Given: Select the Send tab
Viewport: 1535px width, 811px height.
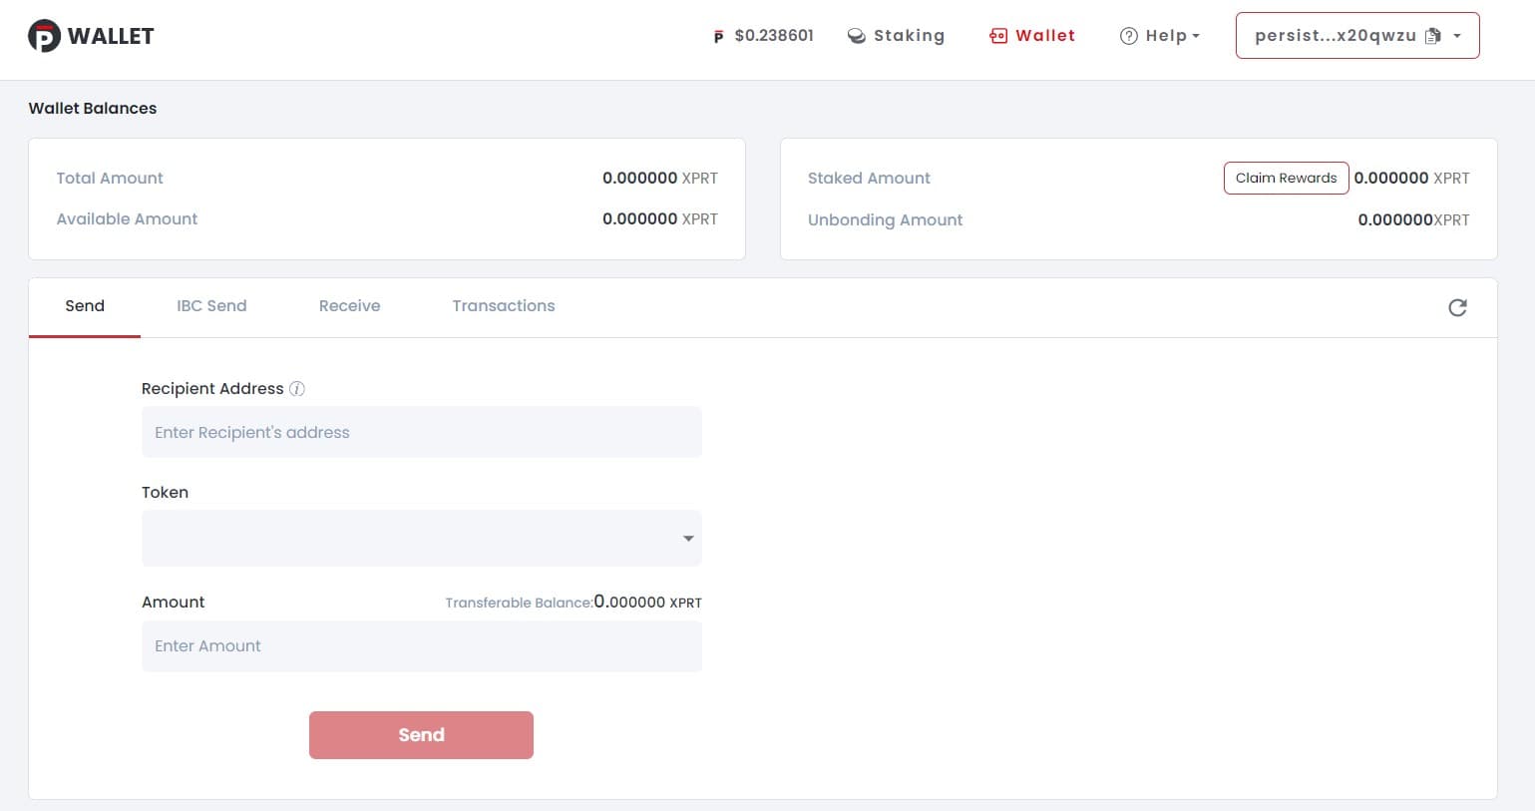Looking at the screenshot, I should (85, 306).
